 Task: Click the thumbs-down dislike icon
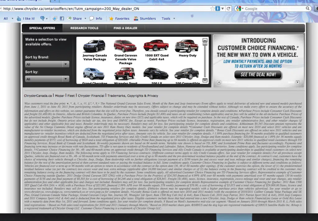point(43,19)
